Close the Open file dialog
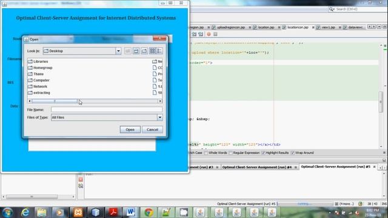Screen dimensions: 388x218 click(x=159, y=38)
